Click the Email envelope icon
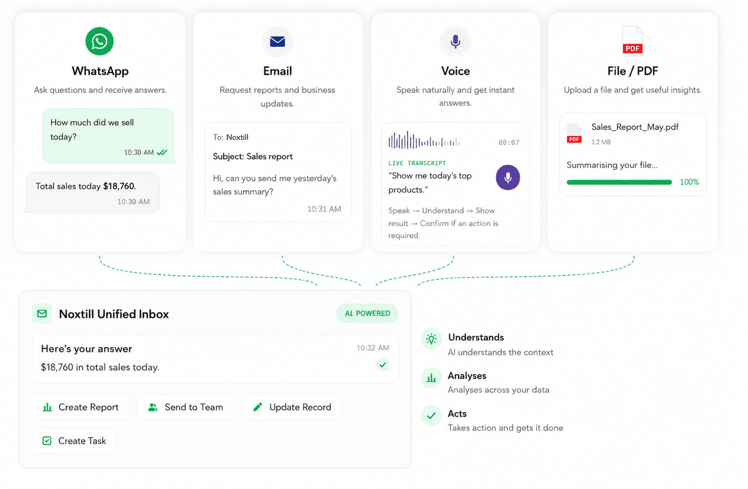This screenshot has height=489, width=748. point(277,41)
